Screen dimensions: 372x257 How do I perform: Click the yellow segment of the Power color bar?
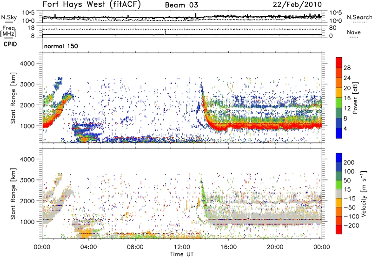pyautogui.click(x=339, y=93)
